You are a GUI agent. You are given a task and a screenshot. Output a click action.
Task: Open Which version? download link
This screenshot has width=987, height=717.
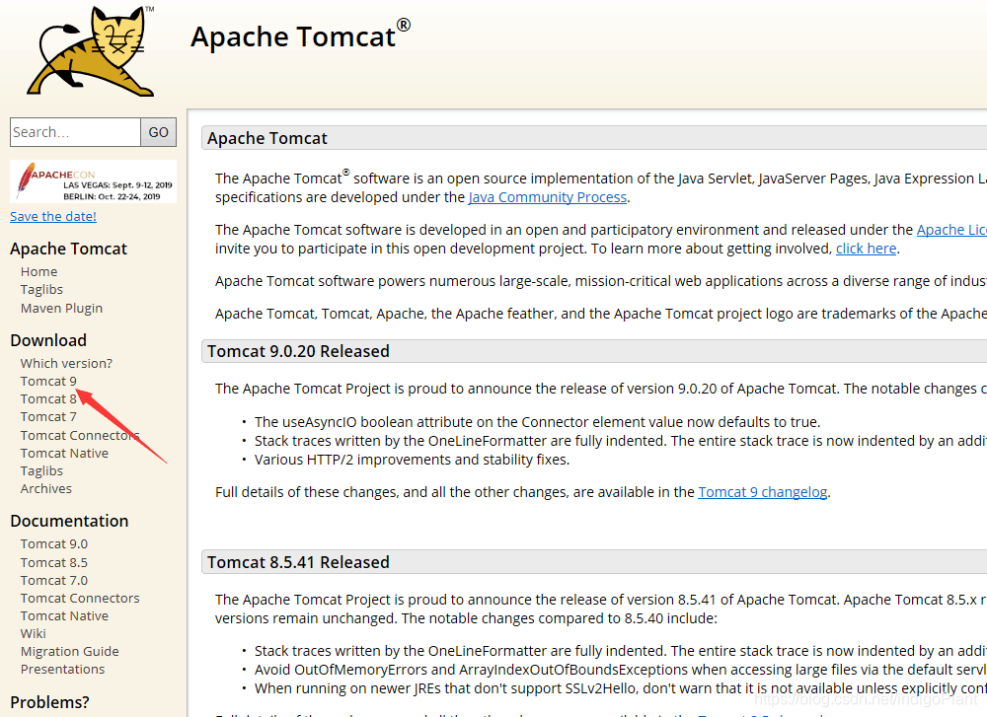66,364
